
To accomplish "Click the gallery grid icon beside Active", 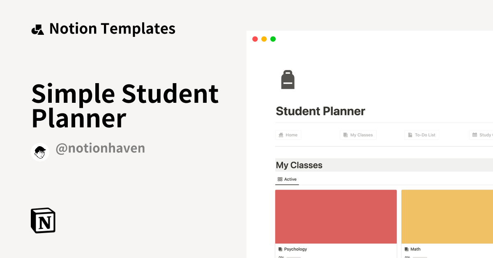I will pyautogui.click(x=280, y=179).
